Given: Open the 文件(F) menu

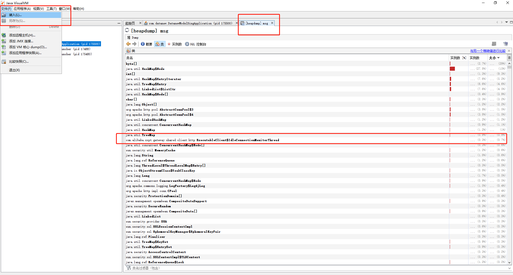Looking at the screenshot, I should click(x=6, y=9).
